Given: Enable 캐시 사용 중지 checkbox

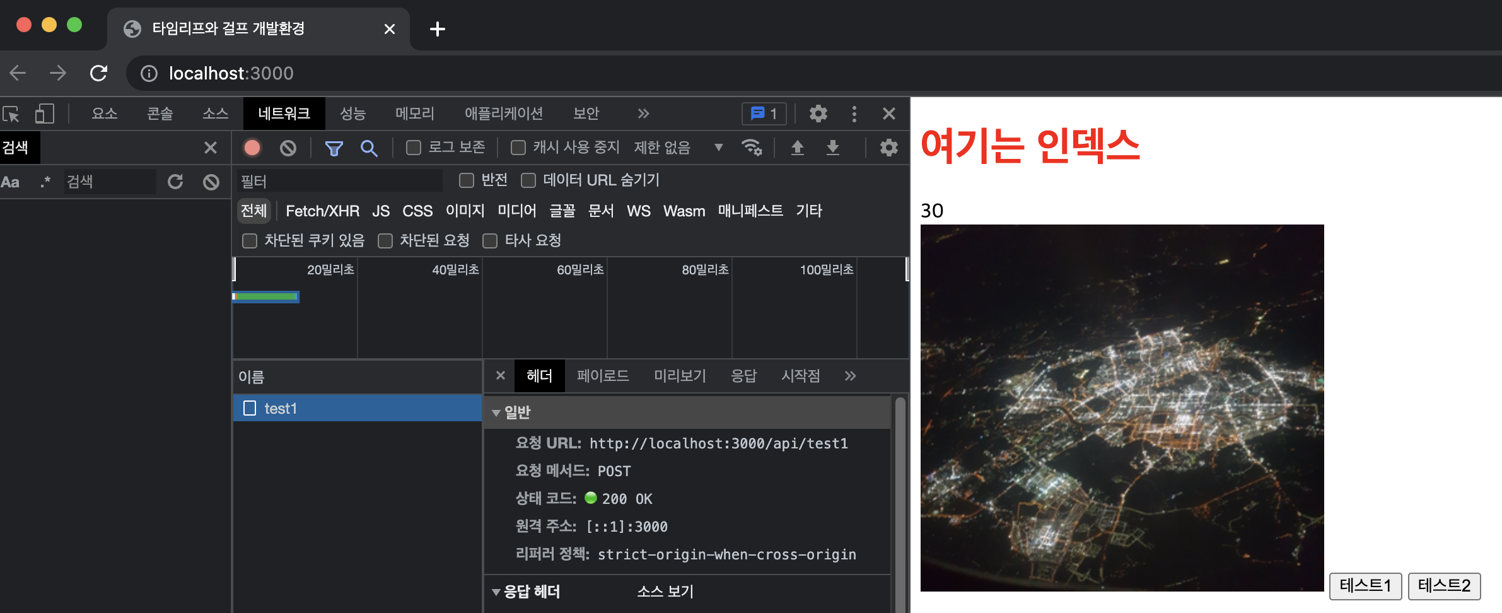Looking at the screenshot, I should [x=518, y=148].
